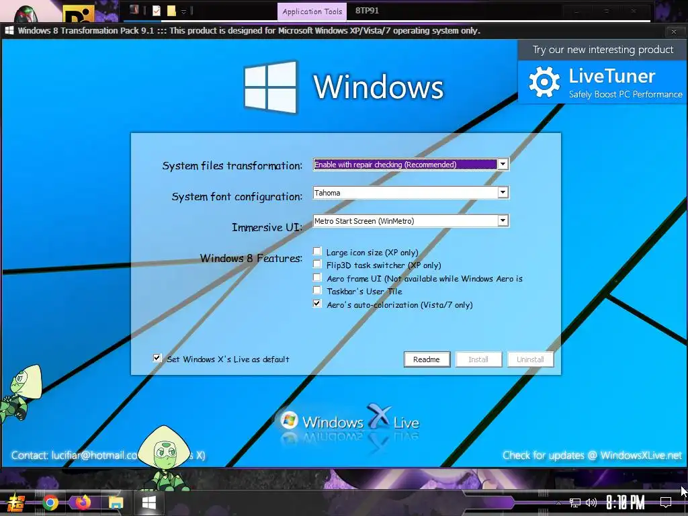Screen dimensions: 688x516
Task: Click the installer title bar Windows icon
Action: pos(9,31)
